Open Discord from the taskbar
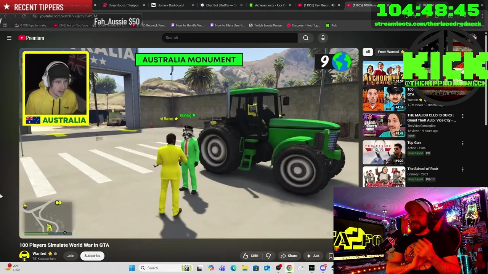Screen dimensions: 488x274 point(323,268)
